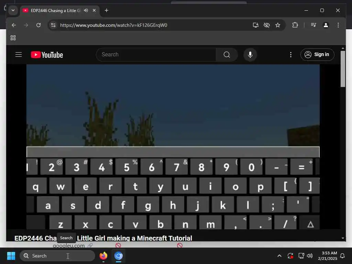This screenshot has height=264, width=352.
Task: Go forward with browser forward arrow
Action: coord(26,25)
